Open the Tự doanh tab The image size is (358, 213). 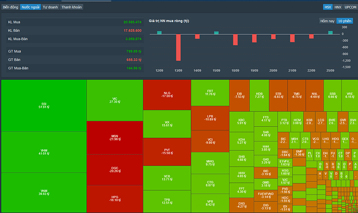click(50, 7)
